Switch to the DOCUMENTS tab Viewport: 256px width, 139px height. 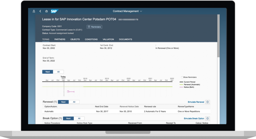126,39
